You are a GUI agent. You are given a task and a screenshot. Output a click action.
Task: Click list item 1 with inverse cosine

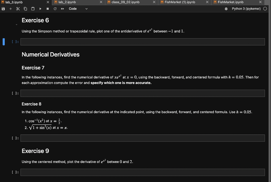click(x=43, y=121)
